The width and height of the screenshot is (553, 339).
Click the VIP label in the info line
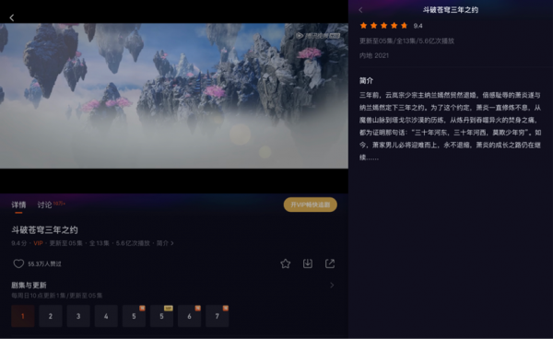pyautogui.click(x=38, y=243)
